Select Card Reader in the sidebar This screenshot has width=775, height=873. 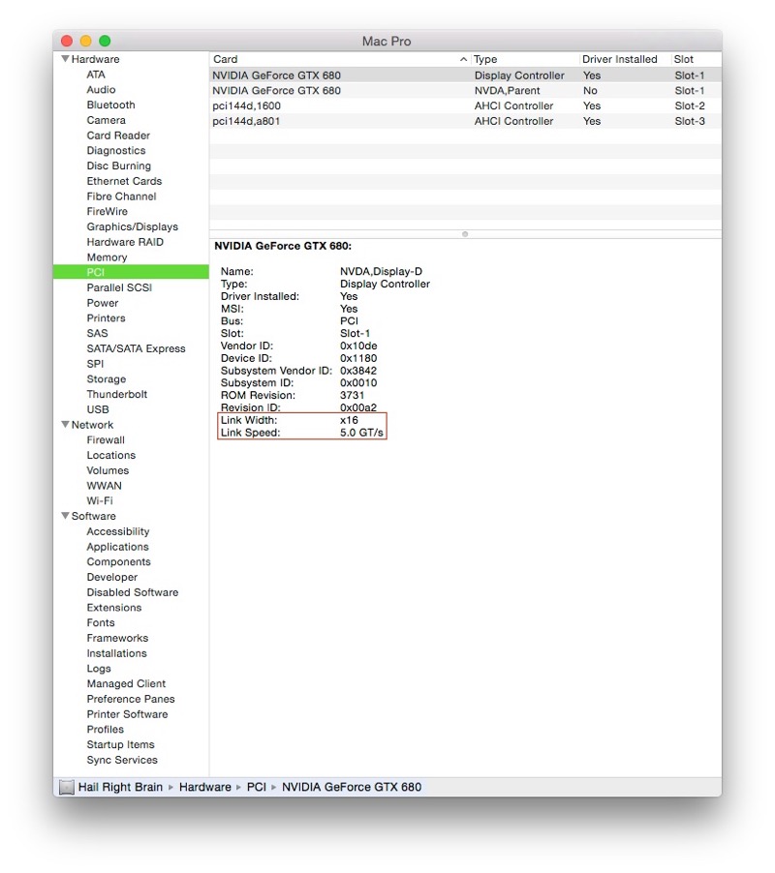point(118,135)
